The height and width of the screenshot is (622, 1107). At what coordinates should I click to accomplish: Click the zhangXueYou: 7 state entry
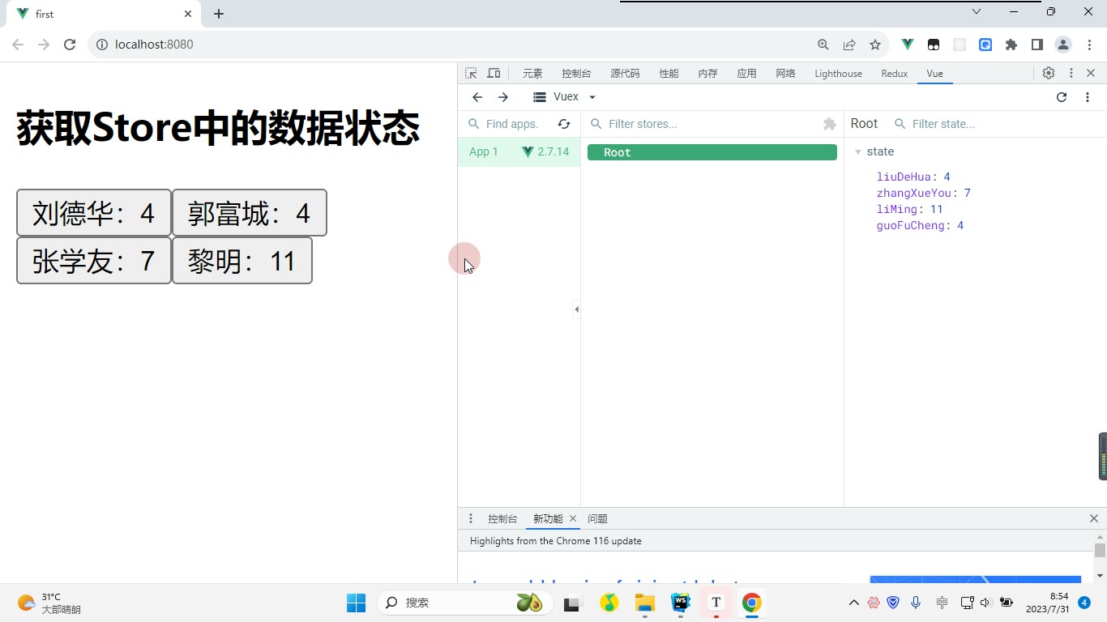tap(923, 193)
